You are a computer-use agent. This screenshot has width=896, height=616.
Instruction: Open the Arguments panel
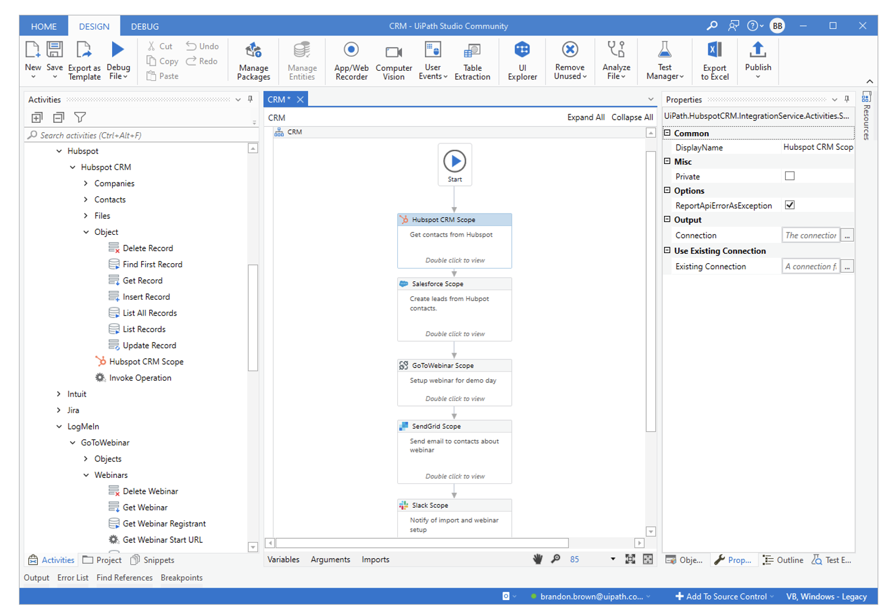pos(331,559)
